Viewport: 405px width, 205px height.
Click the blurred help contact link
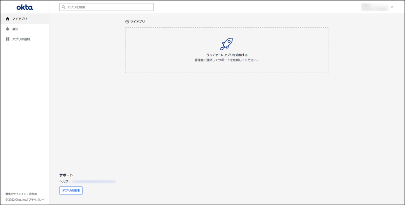(94, 182)
